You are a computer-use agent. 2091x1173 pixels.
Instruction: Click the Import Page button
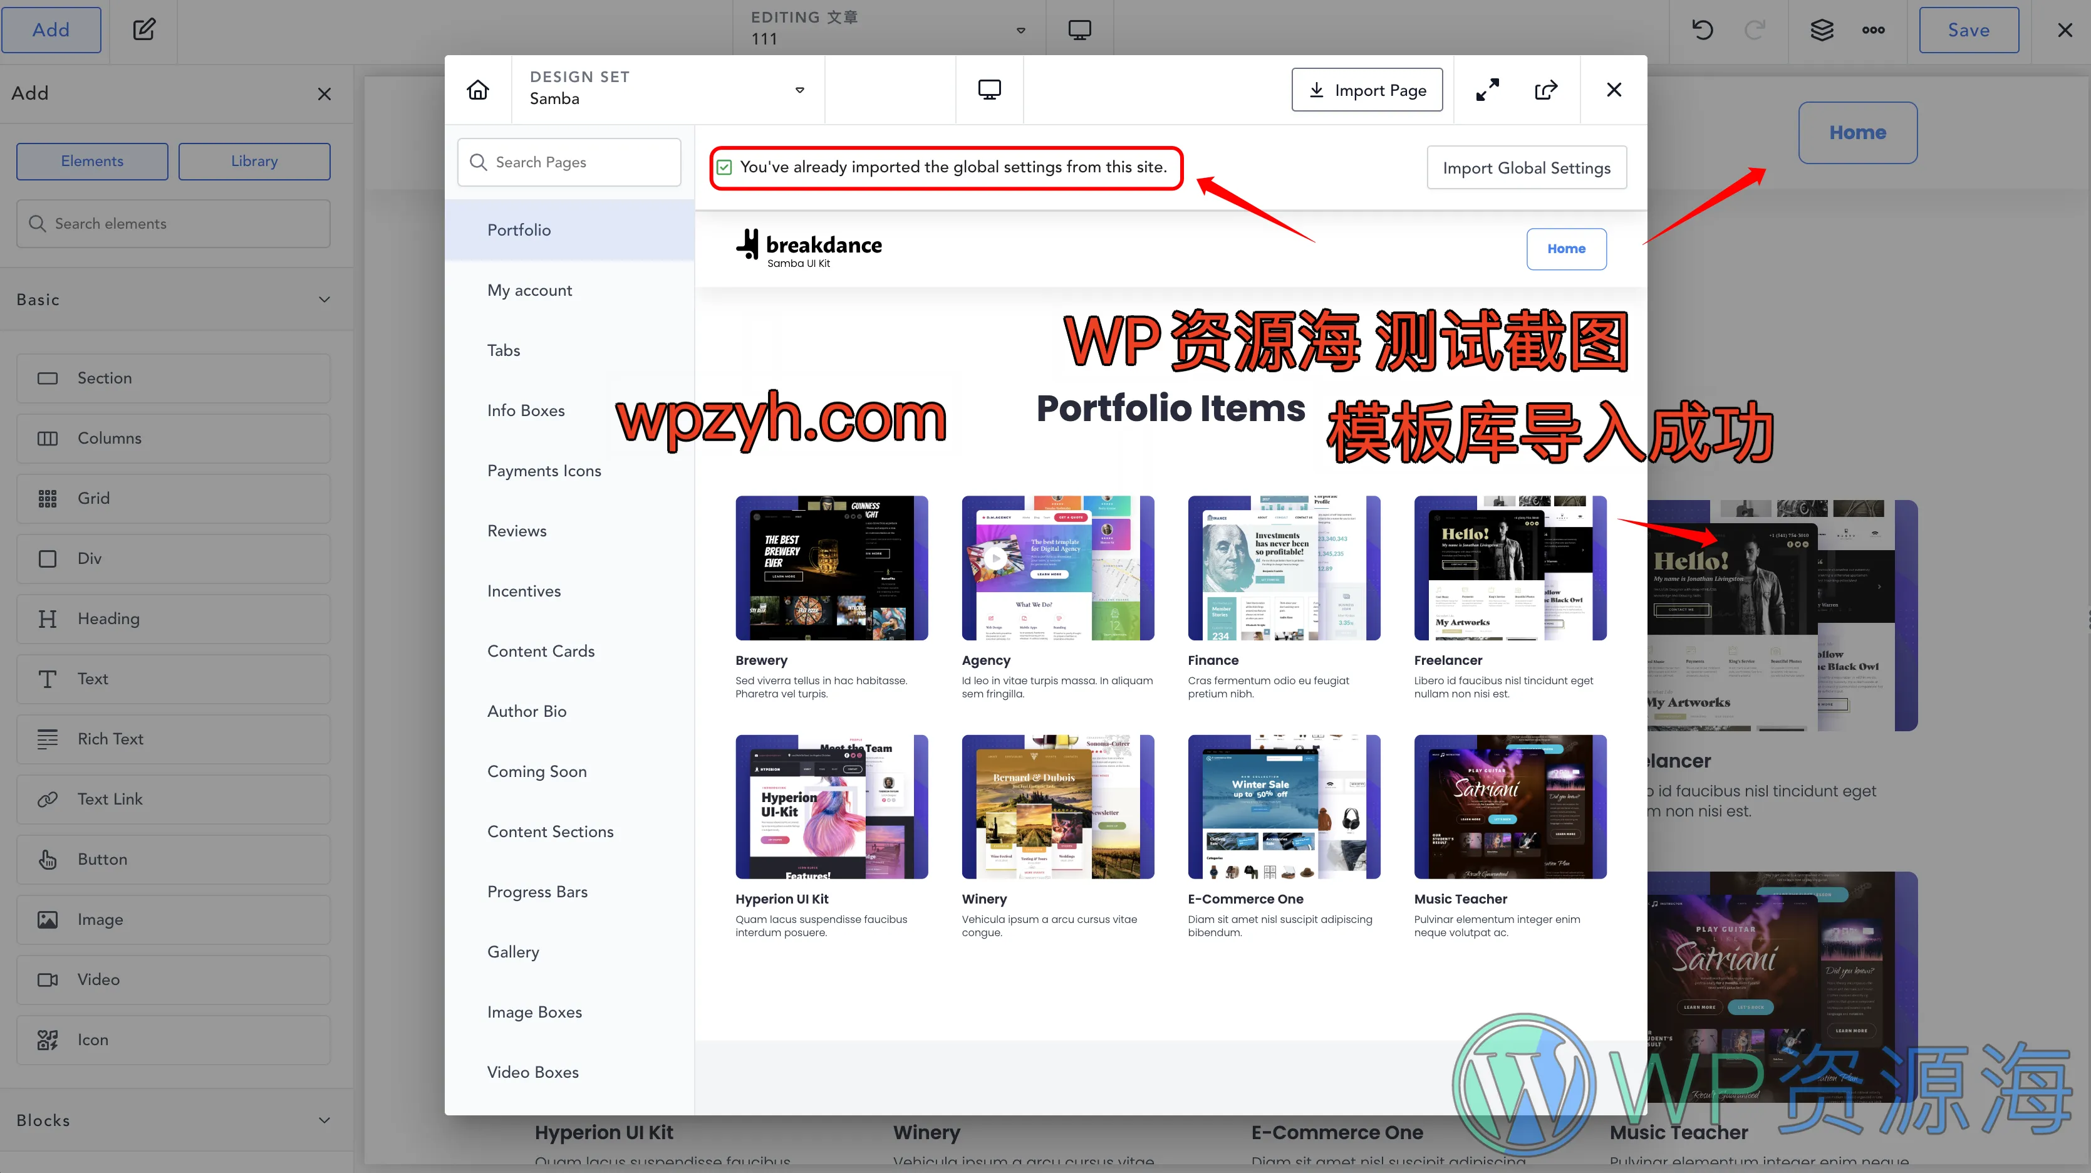tap(1367, 90)
